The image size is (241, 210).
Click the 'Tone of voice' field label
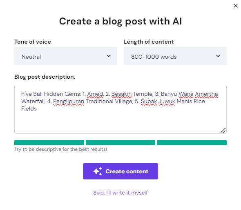pos(33,42)
